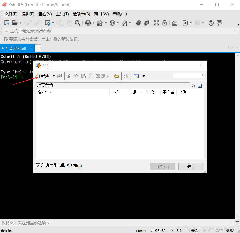
Task: Click the go-up folder icon beside 所有会话
Action: [193, 85]
